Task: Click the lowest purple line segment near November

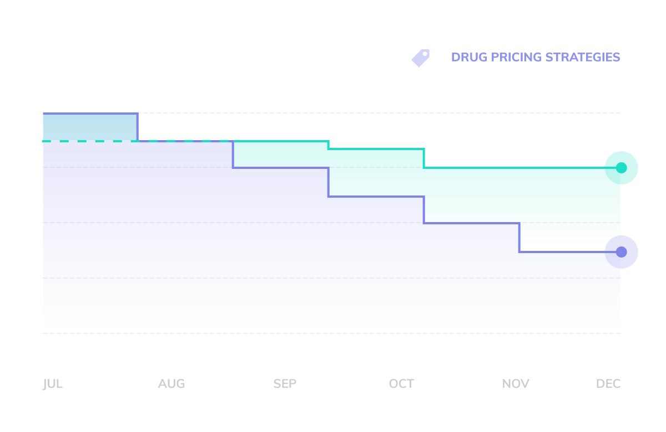Action: click(x=566, y=252)
